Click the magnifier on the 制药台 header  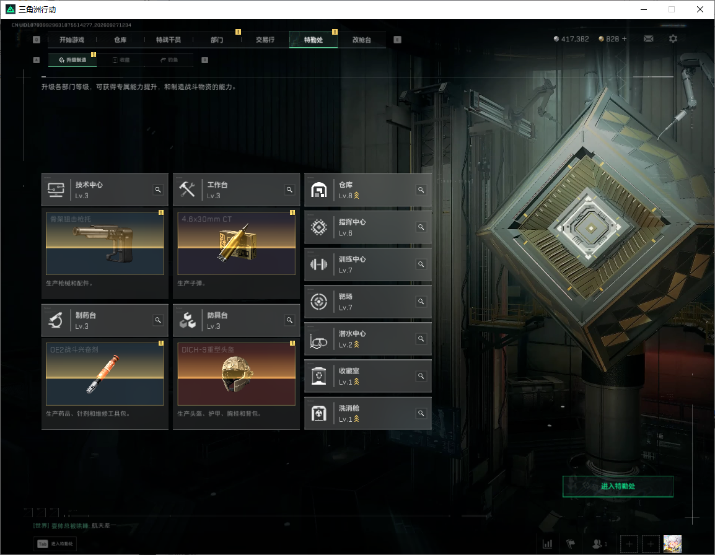(x=158, y=320)
